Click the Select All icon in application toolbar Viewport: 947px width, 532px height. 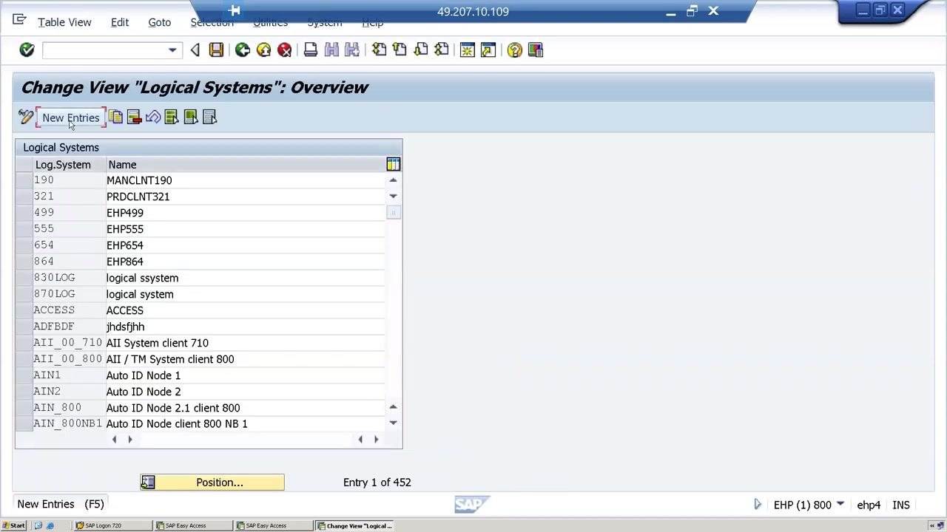[x=172, y=117]
